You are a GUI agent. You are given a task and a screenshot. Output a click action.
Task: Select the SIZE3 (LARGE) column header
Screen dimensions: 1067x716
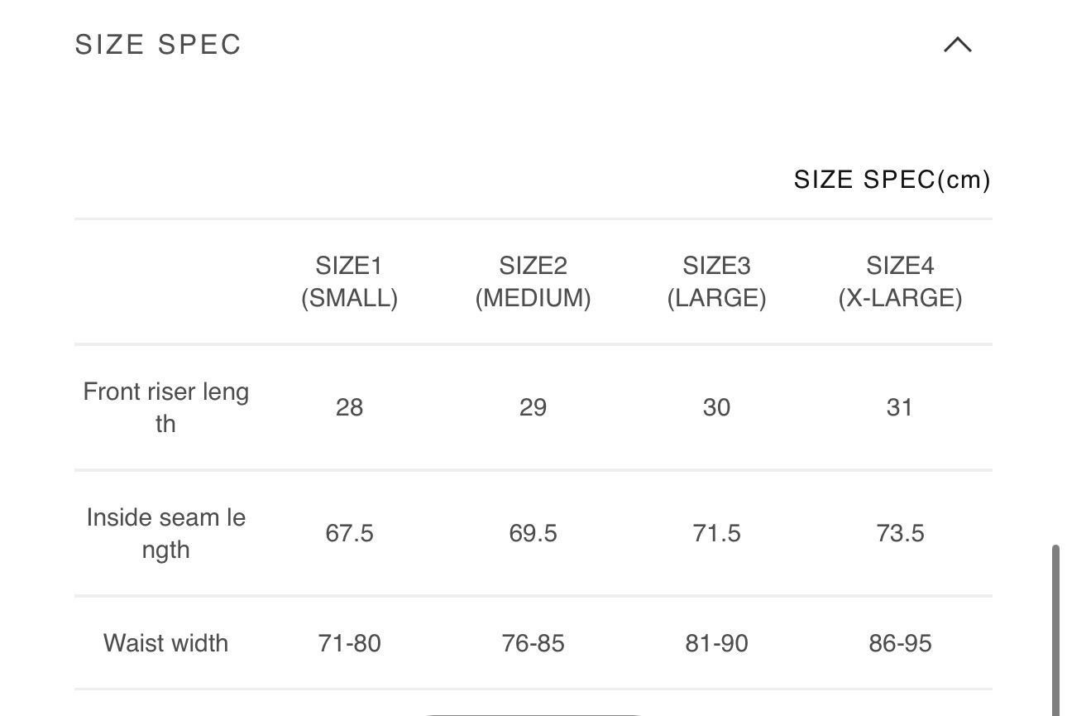[x=716, y=282]
